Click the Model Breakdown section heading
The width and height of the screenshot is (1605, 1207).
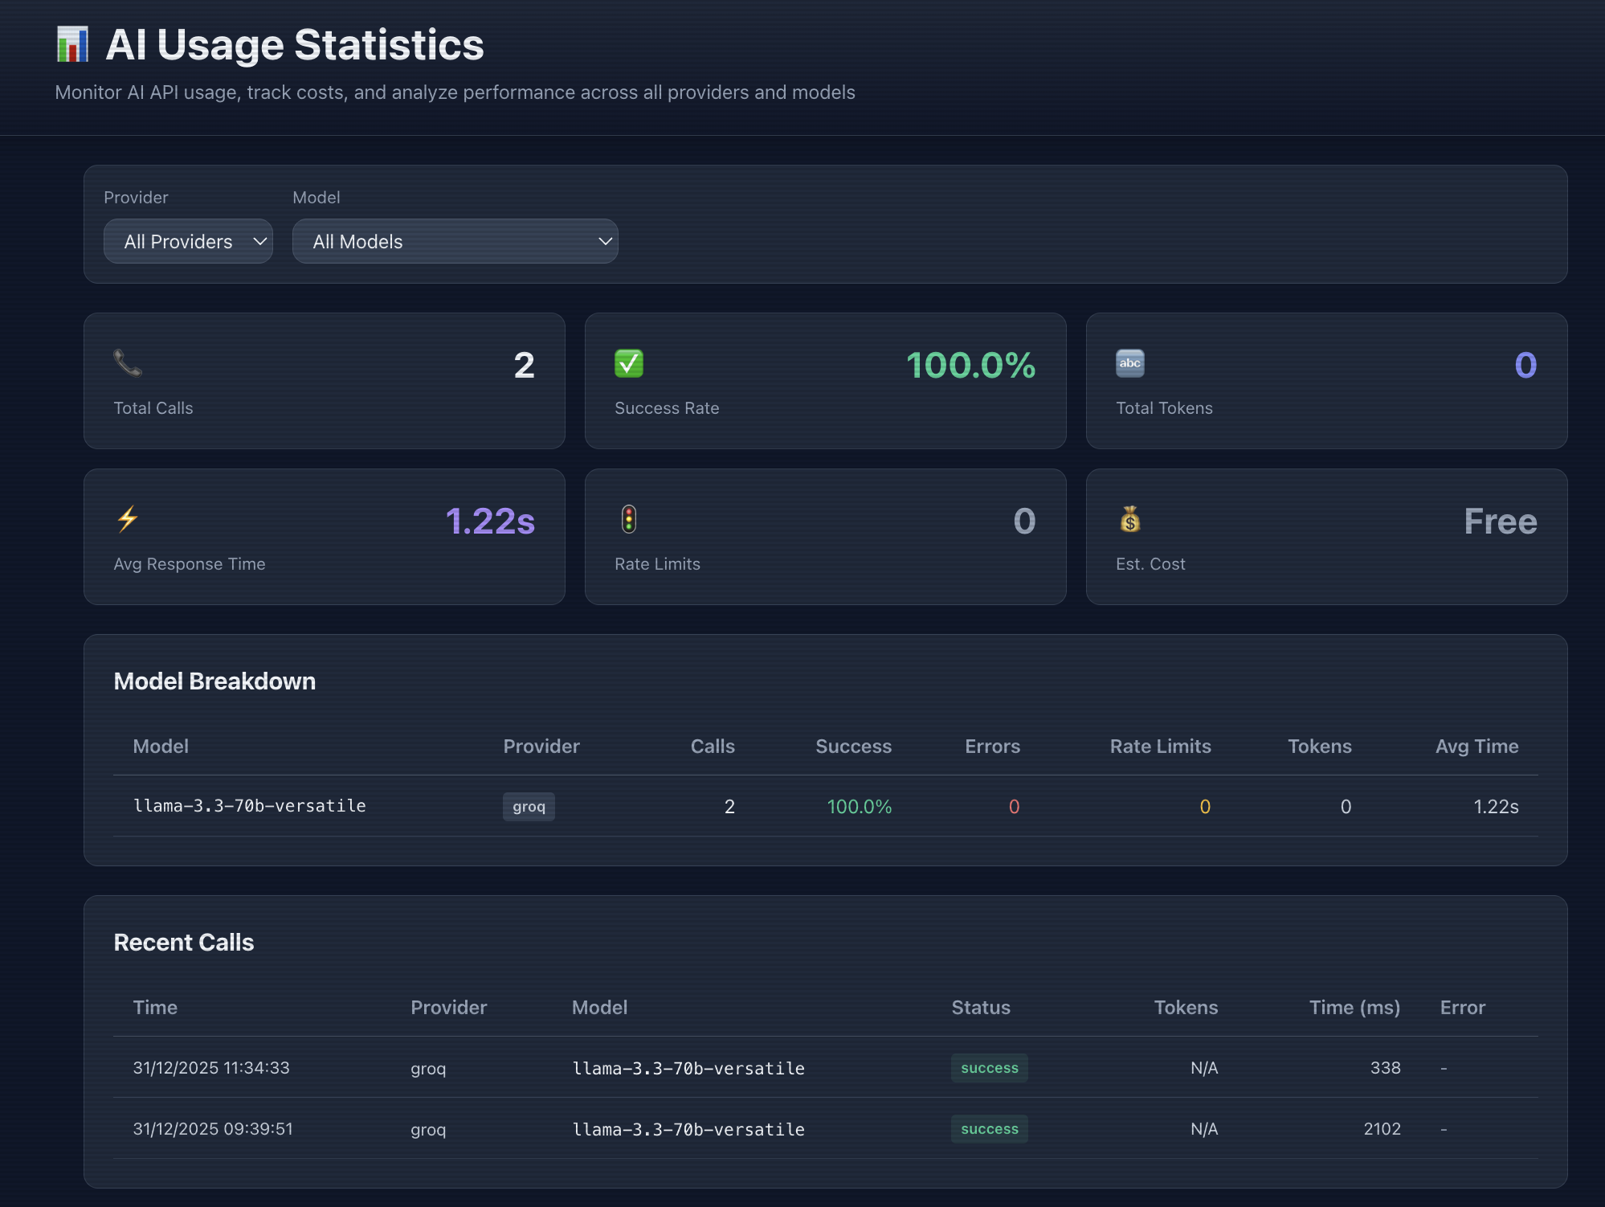(214, 681)
